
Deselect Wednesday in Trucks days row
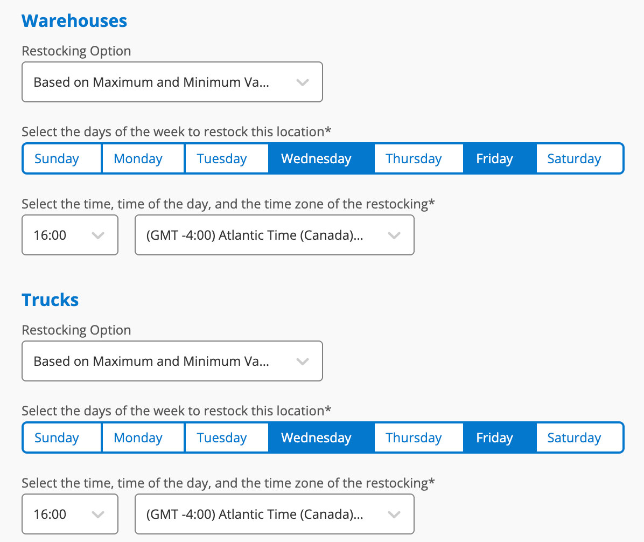[x=321, y=437]
